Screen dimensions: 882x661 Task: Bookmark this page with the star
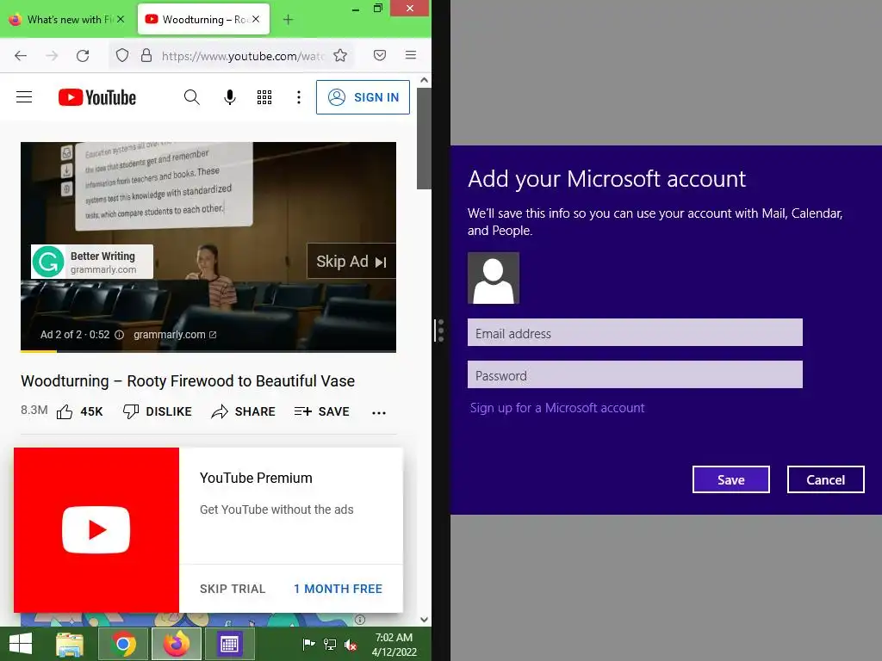(x=340, y=55)
